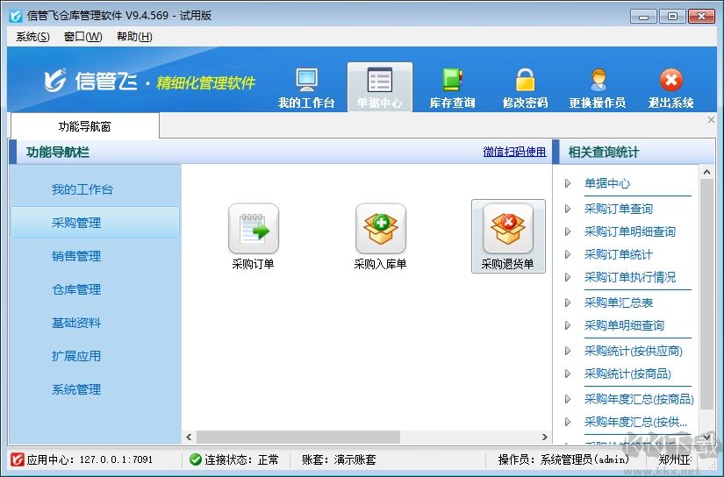Viewport: 724px width, 477px height.
Task: Click the 修改密码 lock icon
Action: click(x=525, y=88)
